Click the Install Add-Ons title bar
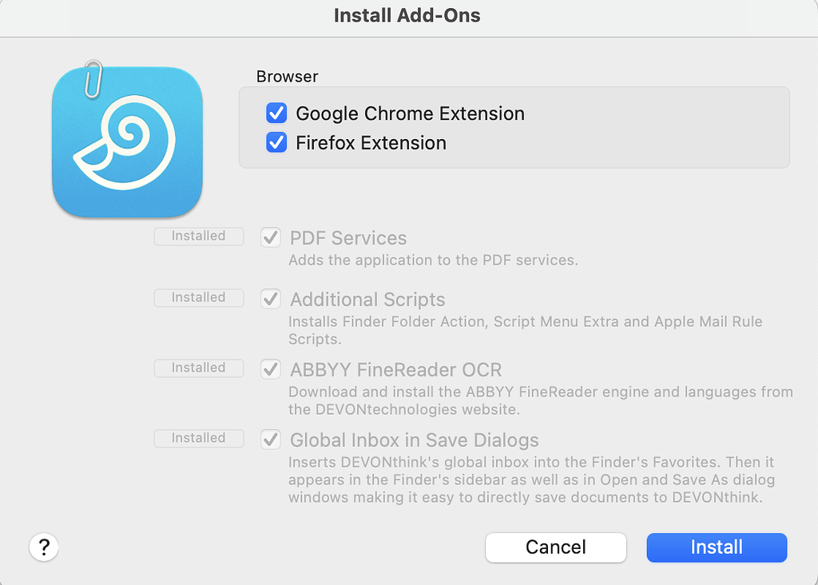Viewport: 818px width, 585px height. (407, 15)
